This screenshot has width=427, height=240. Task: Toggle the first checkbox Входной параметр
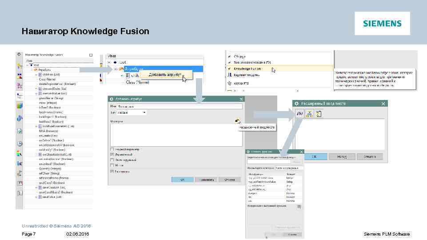coord(112,149)
